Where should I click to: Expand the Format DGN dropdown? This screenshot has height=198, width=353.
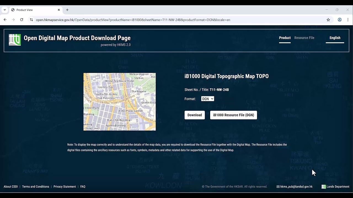click(x=208, y=99)
